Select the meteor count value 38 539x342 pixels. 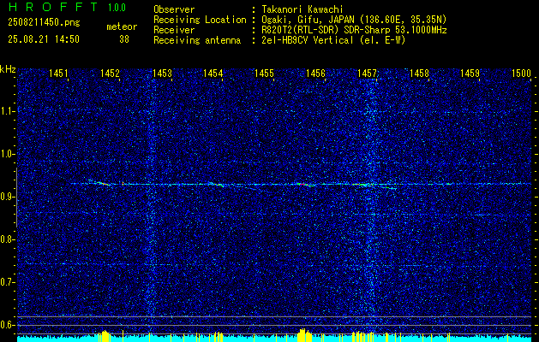124,39
